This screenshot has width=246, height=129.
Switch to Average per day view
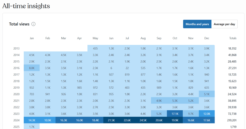point(224,24)
